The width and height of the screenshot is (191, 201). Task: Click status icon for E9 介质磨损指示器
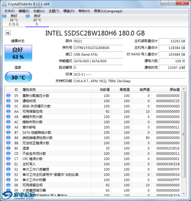tap(8, 190)
